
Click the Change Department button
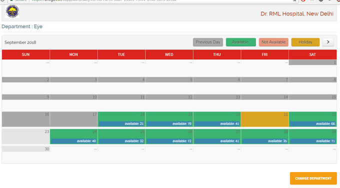[x=313, y=178]
